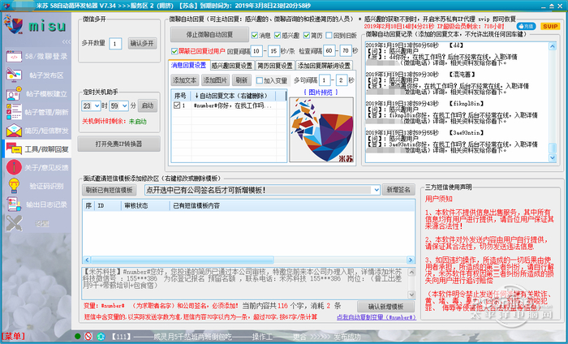Click the 多句间隔 field showing 1
The width and height of the screenshot is (568, 344).
[x=325, y=80]
